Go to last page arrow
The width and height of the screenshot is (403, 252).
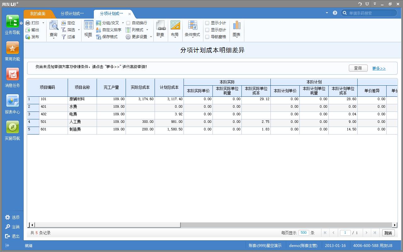(x=374, y=233)
